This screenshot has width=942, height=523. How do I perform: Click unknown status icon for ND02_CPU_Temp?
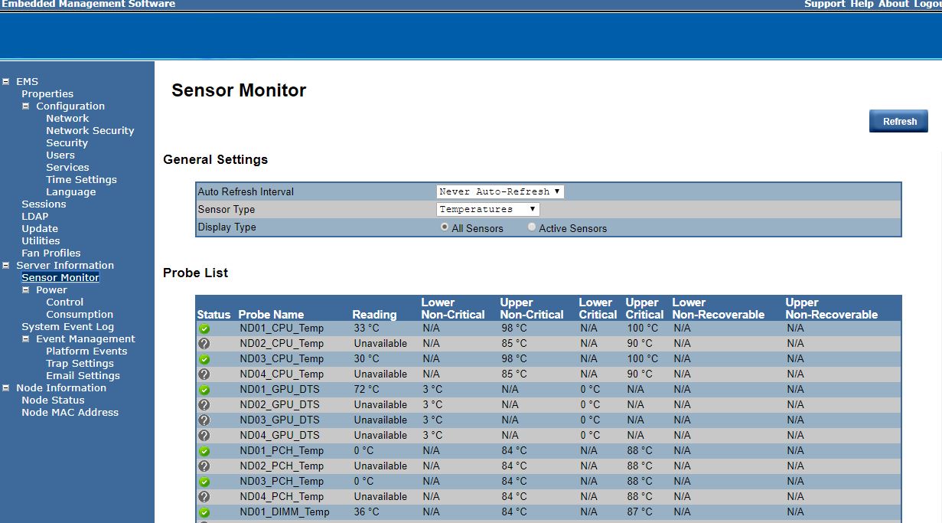pos(204,344)
